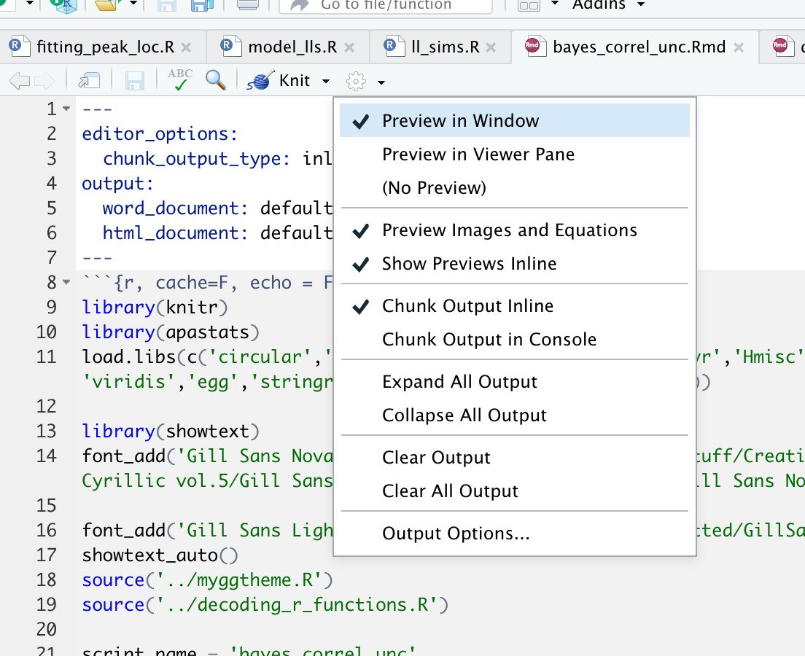This screenshot has width=805, height=656.
Task: Open dropdown arrow beside gear icon
Action: (381, 82)
